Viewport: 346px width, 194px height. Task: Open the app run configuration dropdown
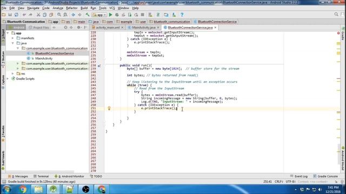tap(99, 15)
